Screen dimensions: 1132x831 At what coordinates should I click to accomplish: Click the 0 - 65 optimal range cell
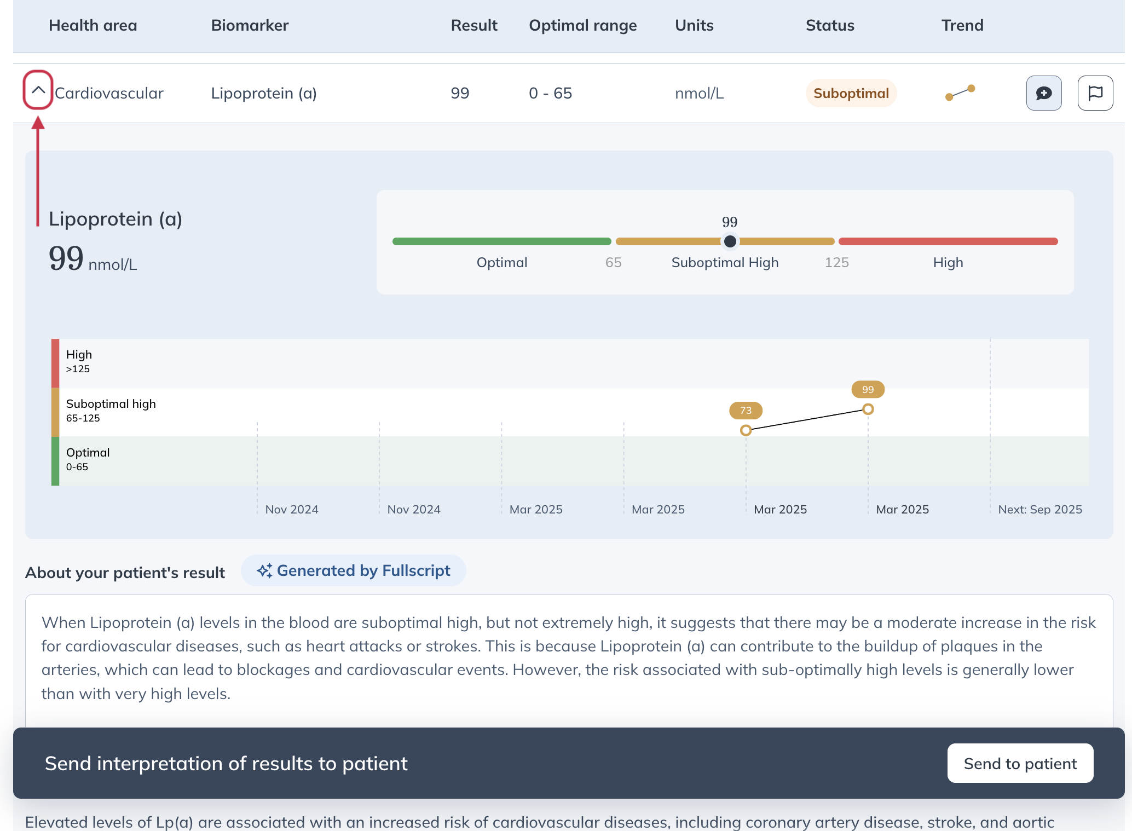(550, 93)
